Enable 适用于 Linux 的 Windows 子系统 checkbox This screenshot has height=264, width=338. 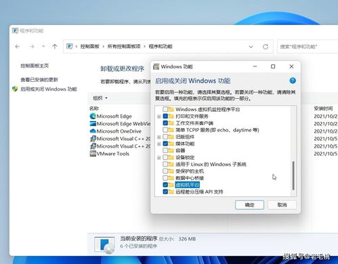(165, 164)
